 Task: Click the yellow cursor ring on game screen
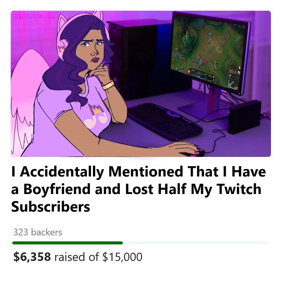tap(219, 50)
